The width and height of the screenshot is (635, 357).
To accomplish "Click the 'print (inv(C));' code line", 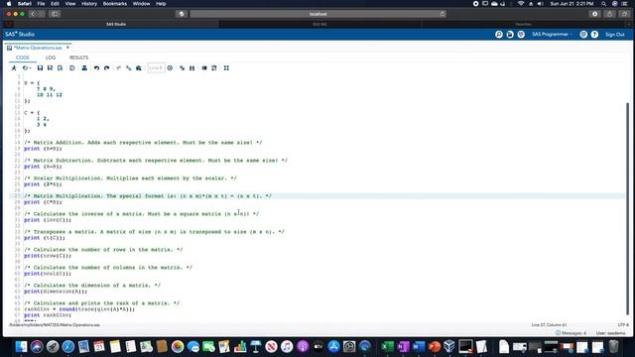I will click(x=48, y=220).
